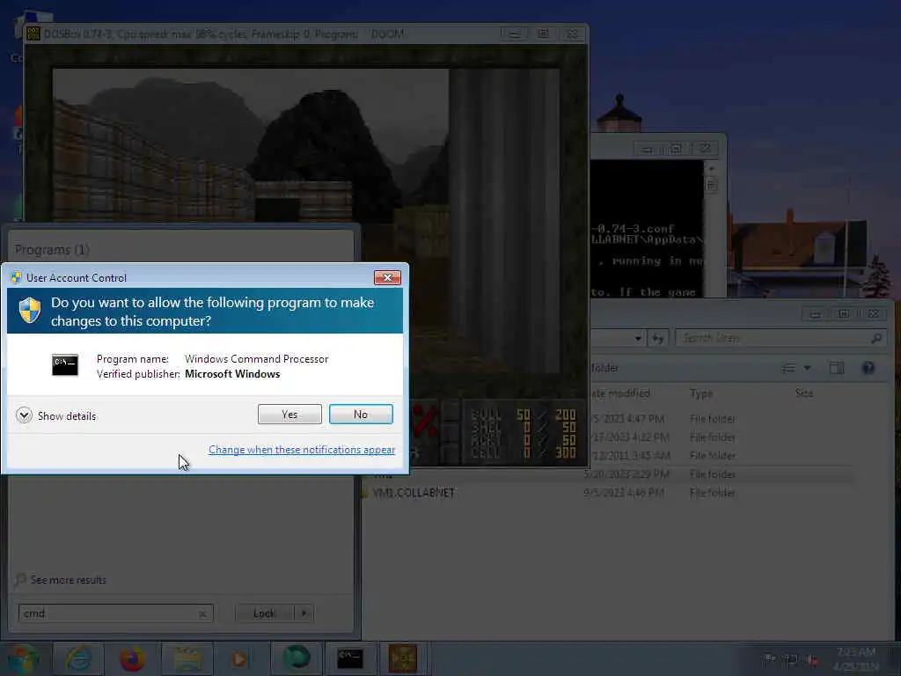Image resolution: width=901 pixels, height=676 pixels.
Task: Switch to the DOSBox taskbar icon
Action: [403, 658]
